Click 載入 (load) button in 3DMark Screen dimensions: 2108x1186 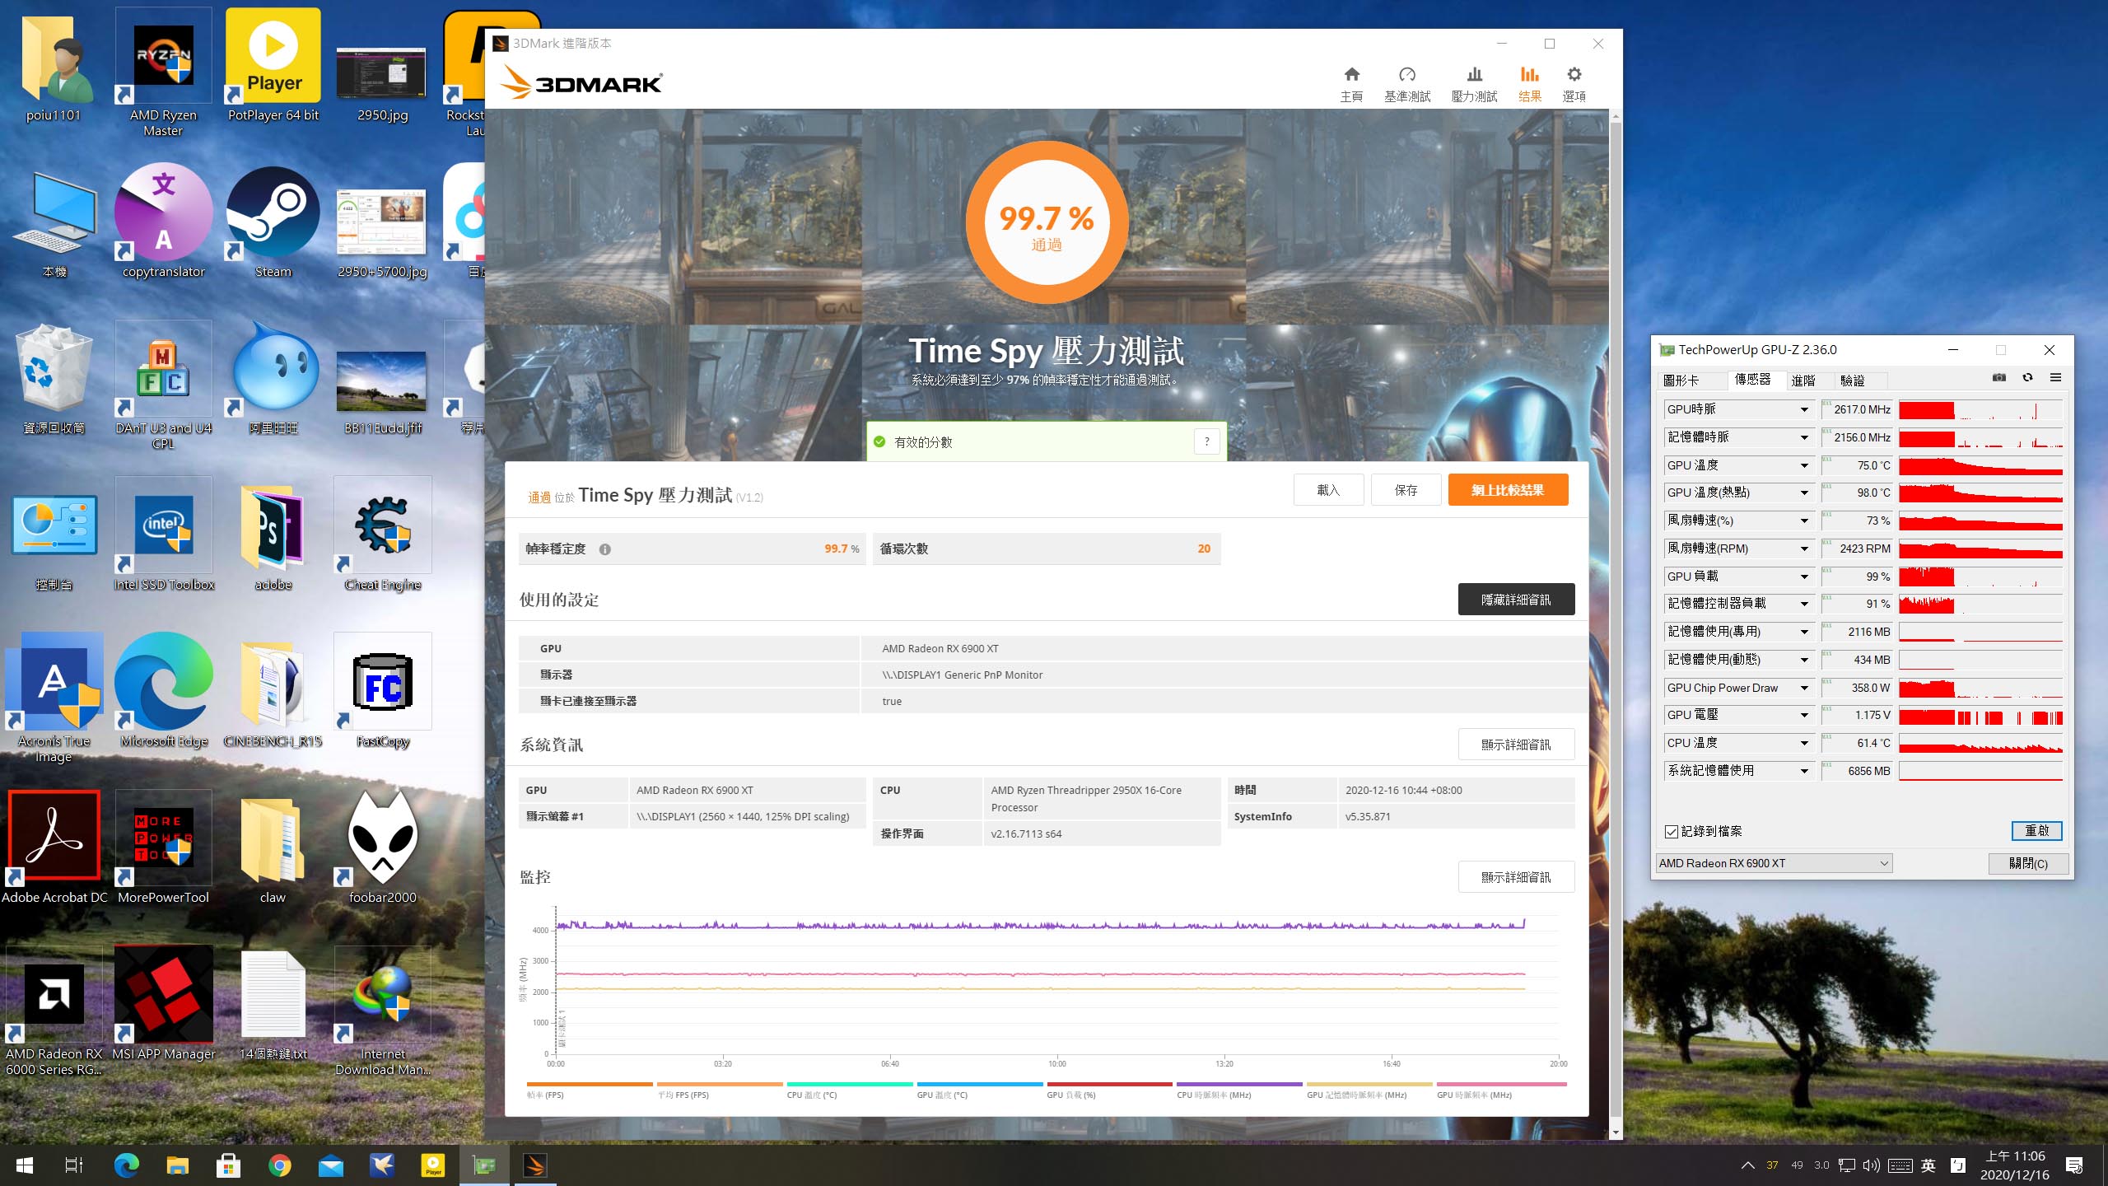[x=1328, y=490]
